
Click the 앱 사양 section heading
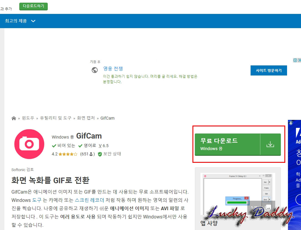pyautogui.click(x=209, y=223)
